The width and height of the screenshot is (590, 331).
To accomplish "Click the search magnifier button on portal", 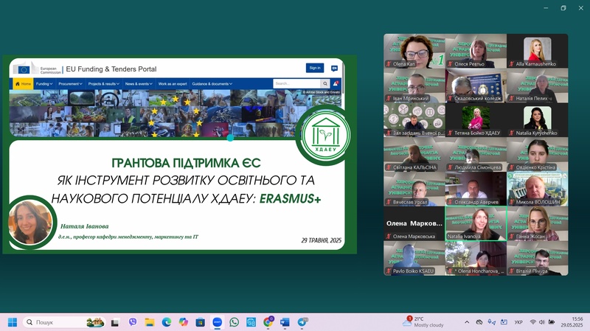I will tap(324, 84).
